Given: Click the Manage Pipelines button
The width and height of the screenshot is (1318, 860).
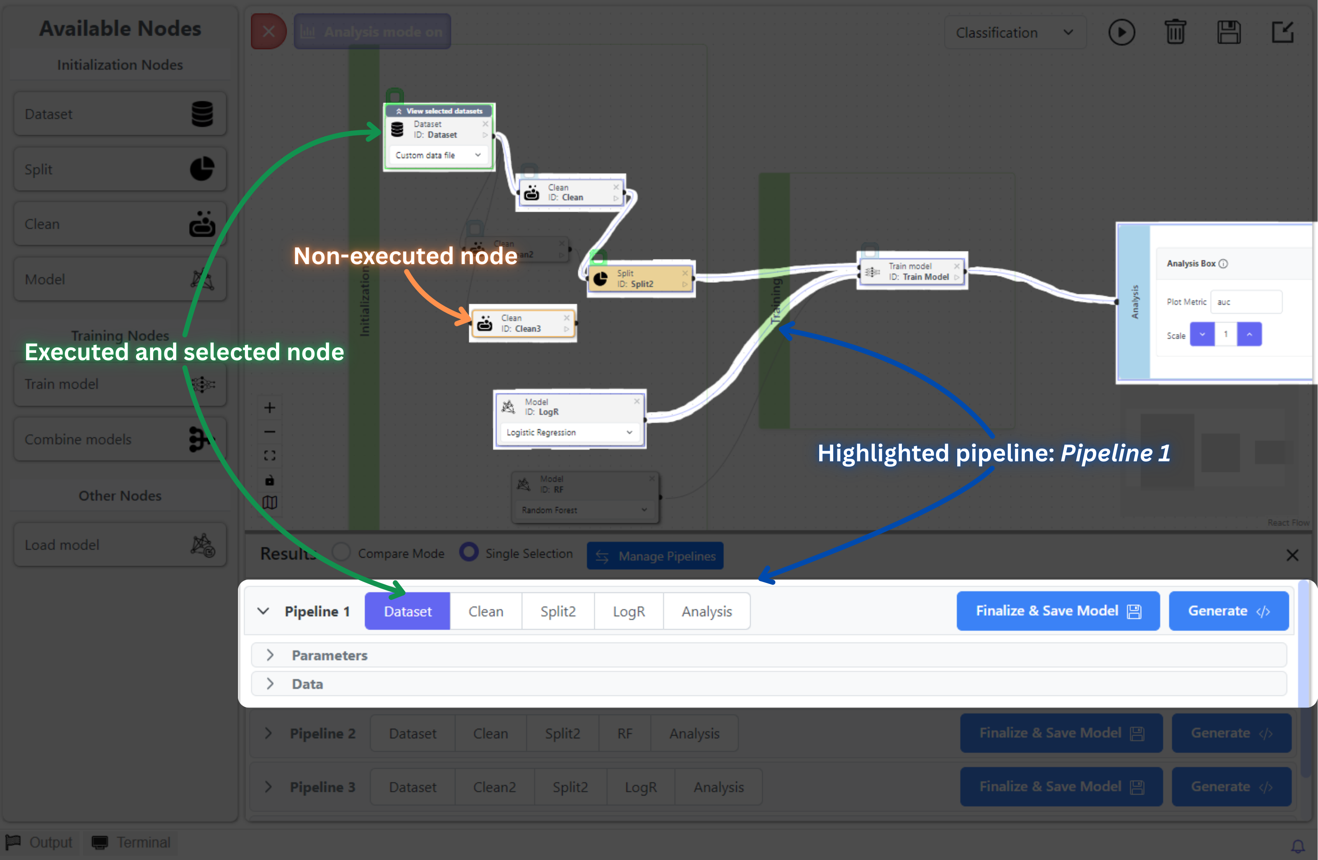Looking at the screenshot, I should pos(655,556).
